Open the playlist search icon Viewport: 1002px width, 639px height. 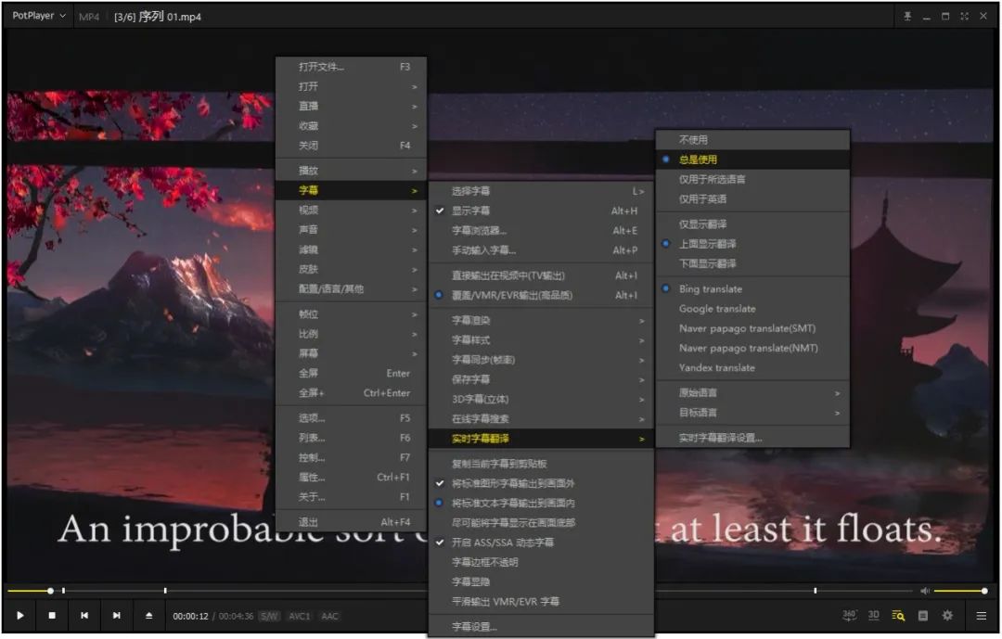898,616
